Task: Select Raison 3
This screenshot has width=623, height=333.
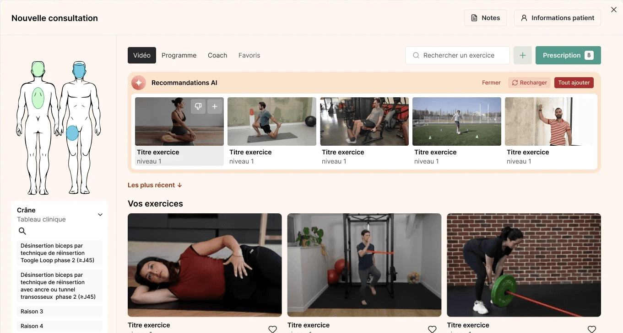Action: [60, 312]
